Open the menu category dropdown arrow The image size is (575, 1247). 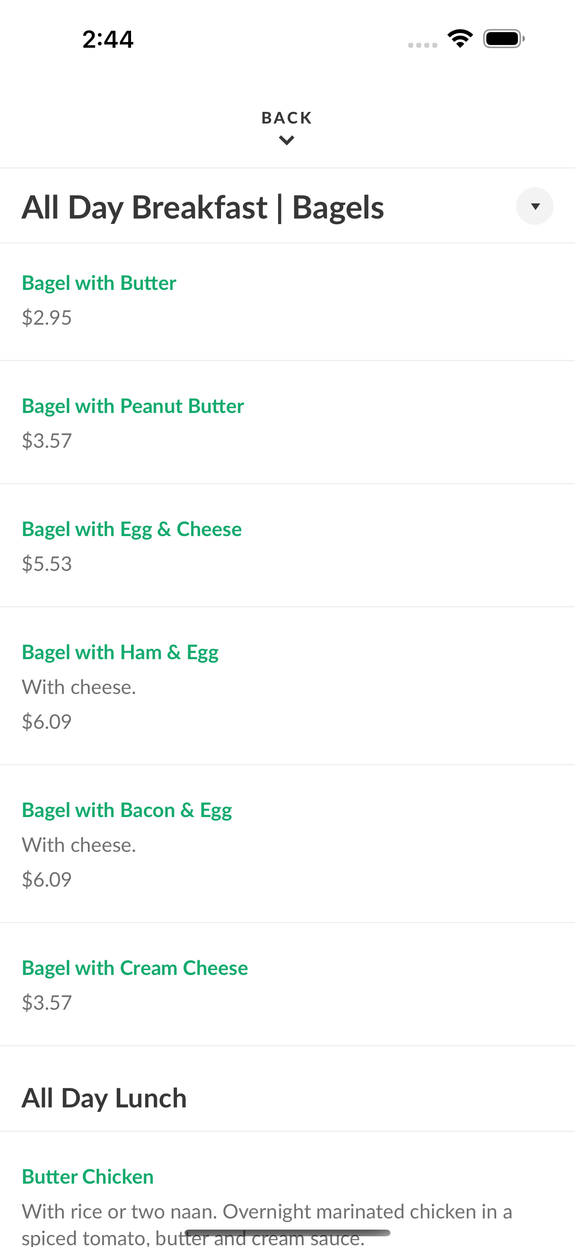pyautogui.click(x=535, y=206)
